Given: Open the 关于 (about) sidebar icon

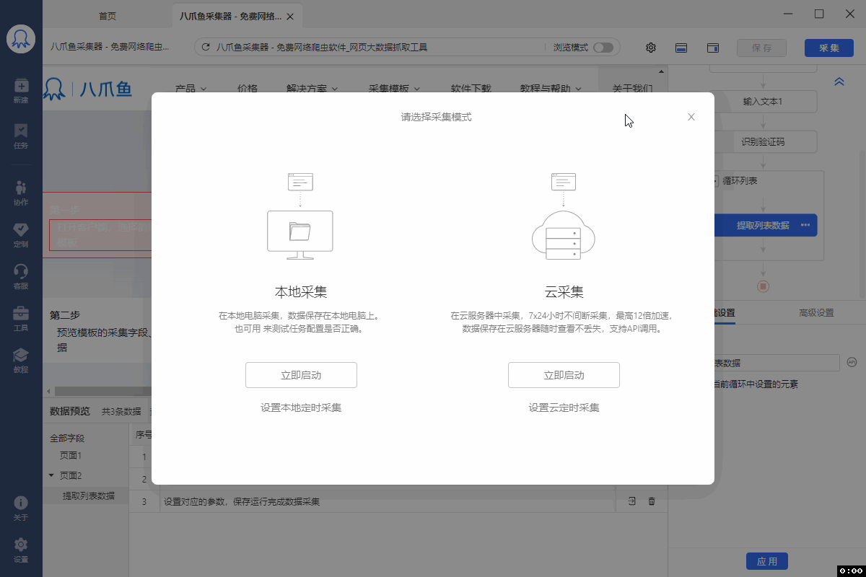Looking at the screenshot, I should pyautogui.click(x=21, y=508).
